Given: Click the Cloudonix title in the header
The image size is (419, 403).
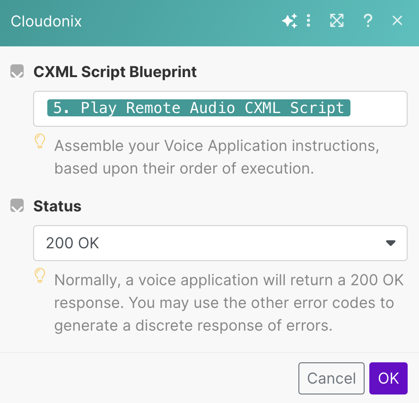Looking at the screenshot, I should pyautogui.click(x=46, y=21).
